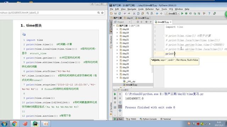Image resolution: width=227 pixels, height=127 pixels.
Task: Click the Print icon in the Run panel
Action: coord(120,110)
